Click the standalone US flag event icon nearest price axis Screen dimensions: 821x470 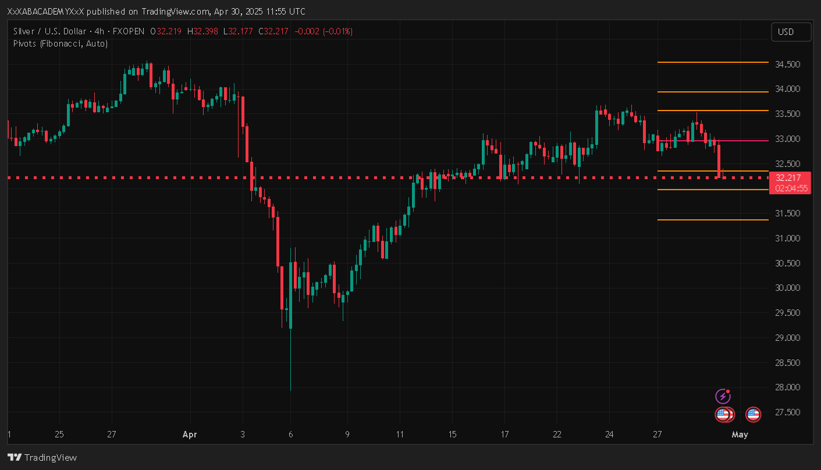(754, 415)
